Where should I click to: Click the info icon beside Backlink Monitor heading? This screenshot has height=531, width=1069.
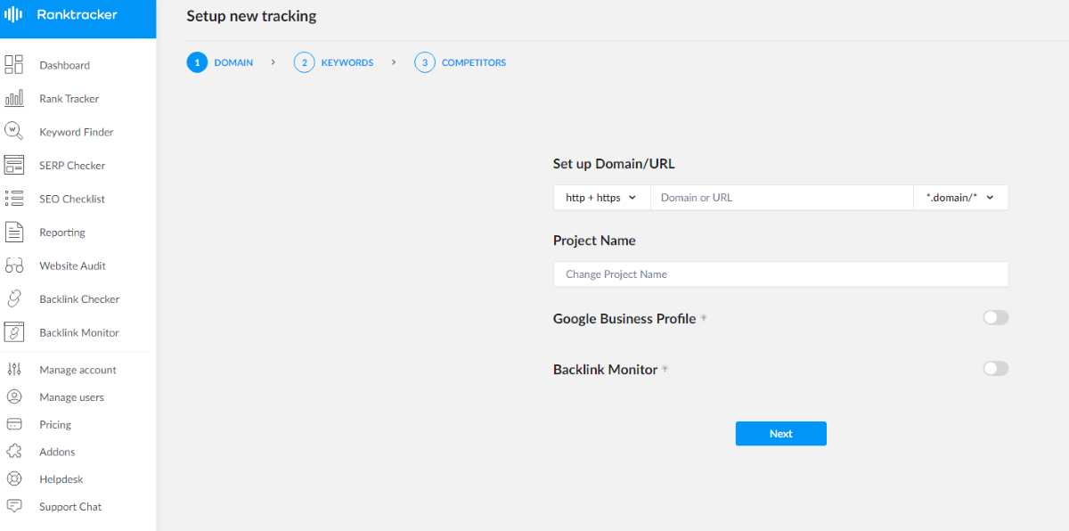coord(665,369)
